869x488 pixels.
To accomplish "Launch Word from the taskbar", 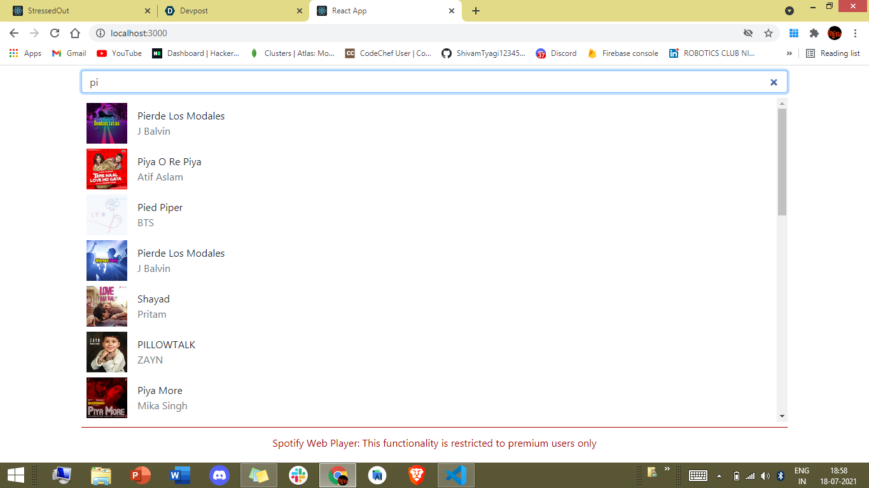I will 180,475.
